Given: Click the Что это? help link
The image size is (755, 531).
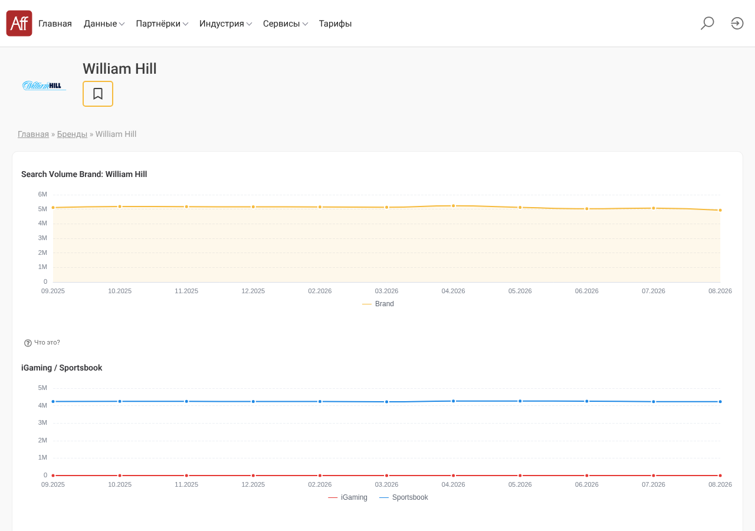Looking at the screenshot, I should click(47, 342).
